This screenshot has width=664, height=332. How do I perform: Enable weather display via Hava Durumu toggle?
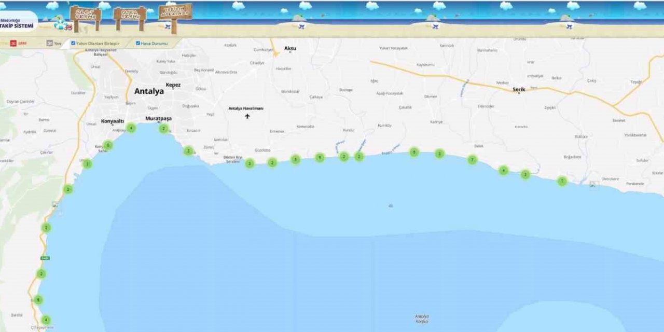click(138, 44)
